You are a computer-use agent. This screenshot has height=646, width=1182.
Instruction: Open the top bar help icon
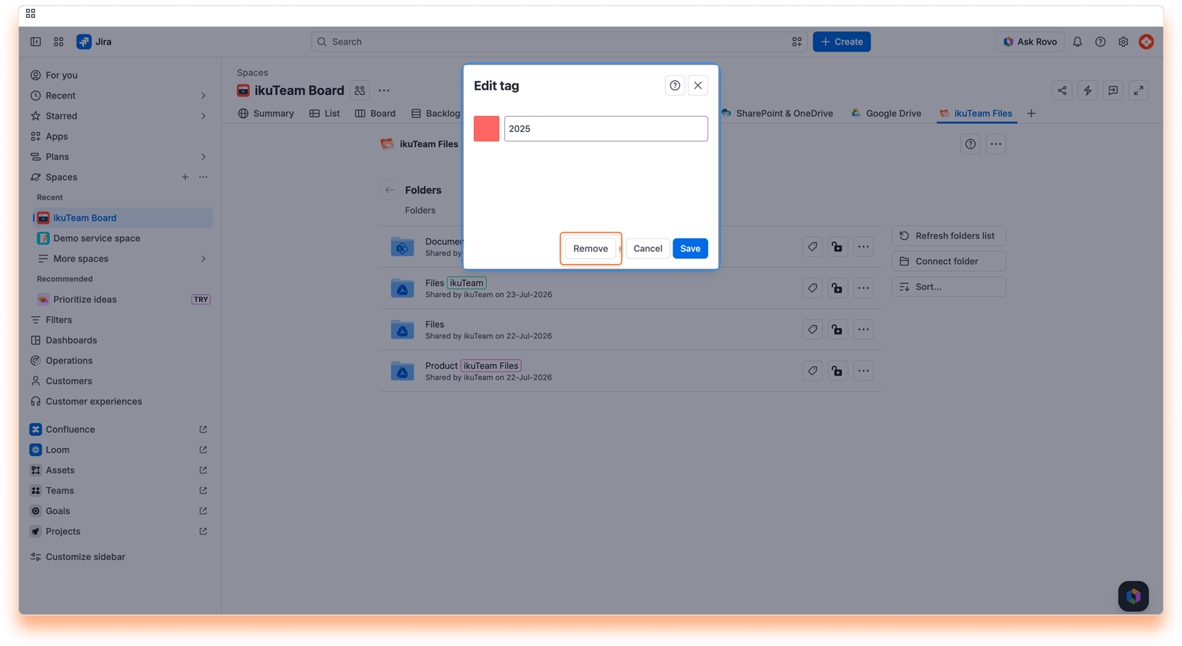click(1100, 41)
